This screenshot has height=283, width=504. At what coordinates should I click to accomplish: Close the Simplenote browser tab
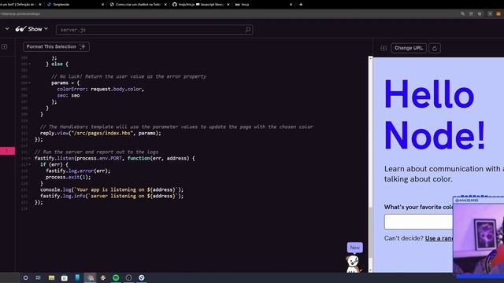tap(102, 5)
